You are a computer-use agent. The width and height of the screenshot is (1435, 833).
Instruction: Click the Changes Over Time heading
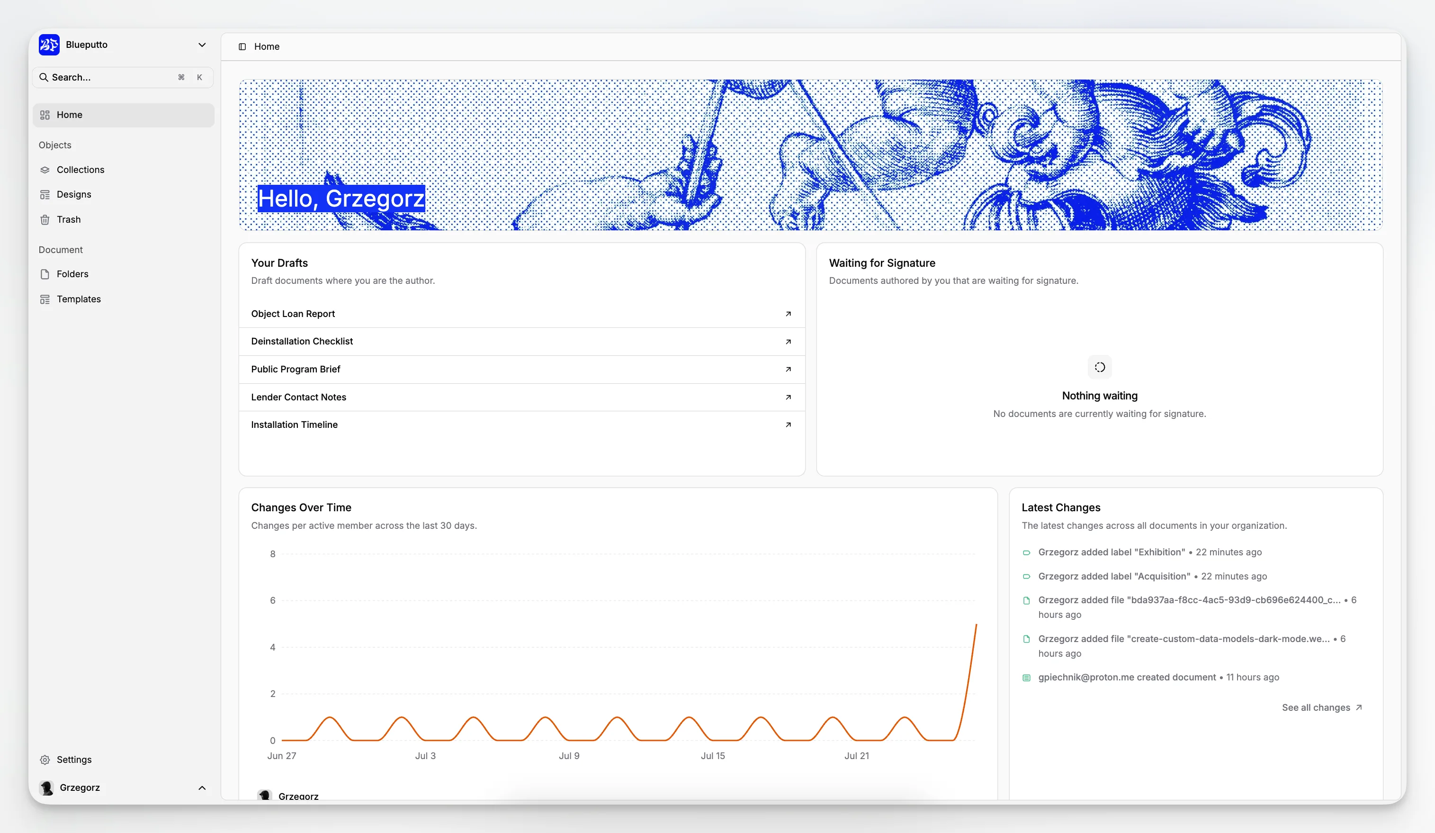(301, 507)
